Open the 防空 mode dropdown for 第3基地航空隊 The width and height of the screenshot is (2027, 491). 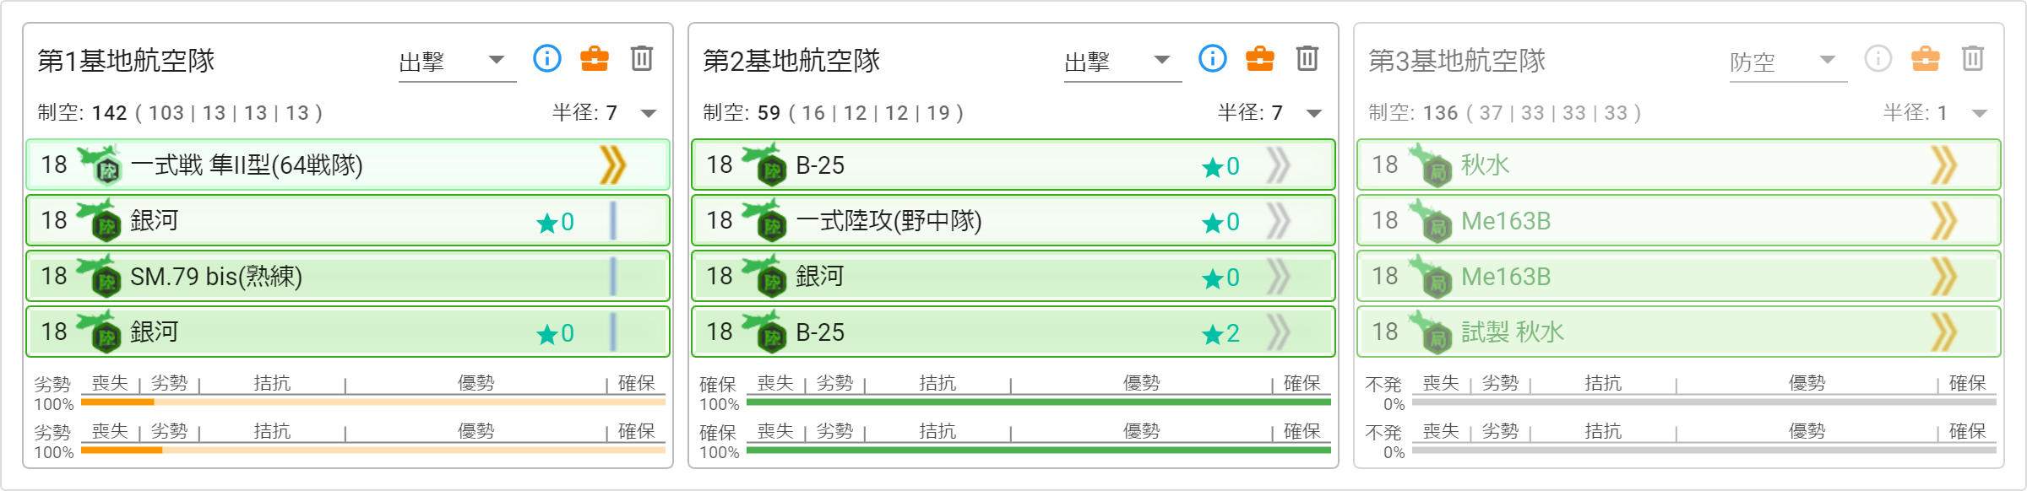(1788, 61)
